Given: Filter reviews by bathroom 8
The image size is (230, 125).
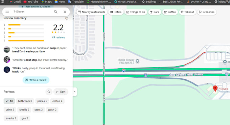Looking at the screenshot, I should point(25,101).
